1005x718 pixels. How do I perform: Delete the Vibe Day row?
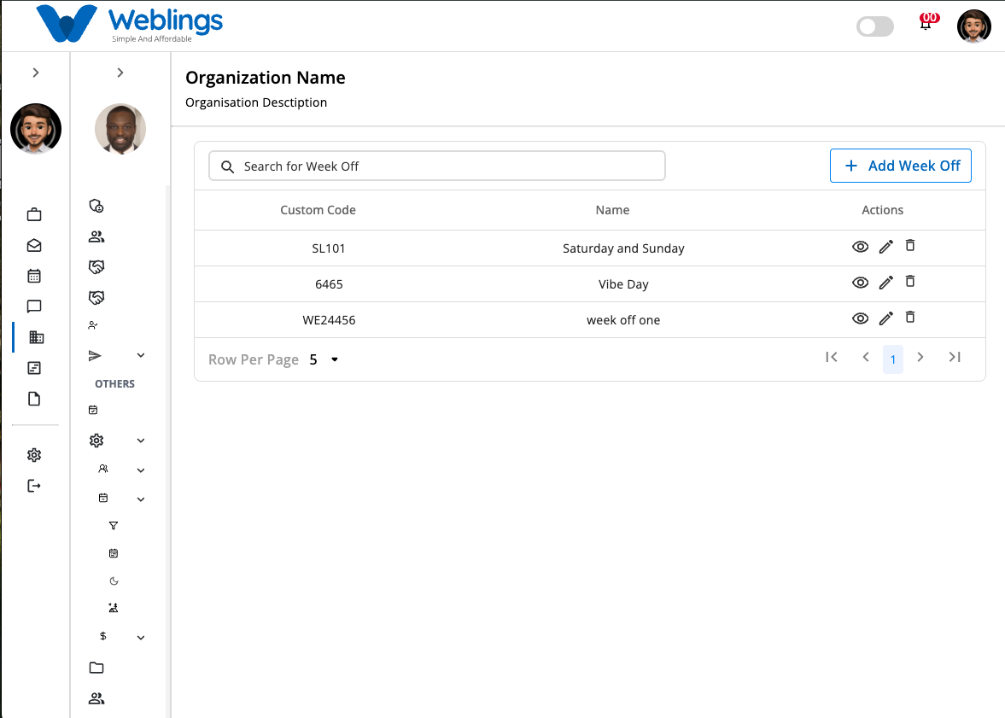pyautogui.click(x=910, y=282)
